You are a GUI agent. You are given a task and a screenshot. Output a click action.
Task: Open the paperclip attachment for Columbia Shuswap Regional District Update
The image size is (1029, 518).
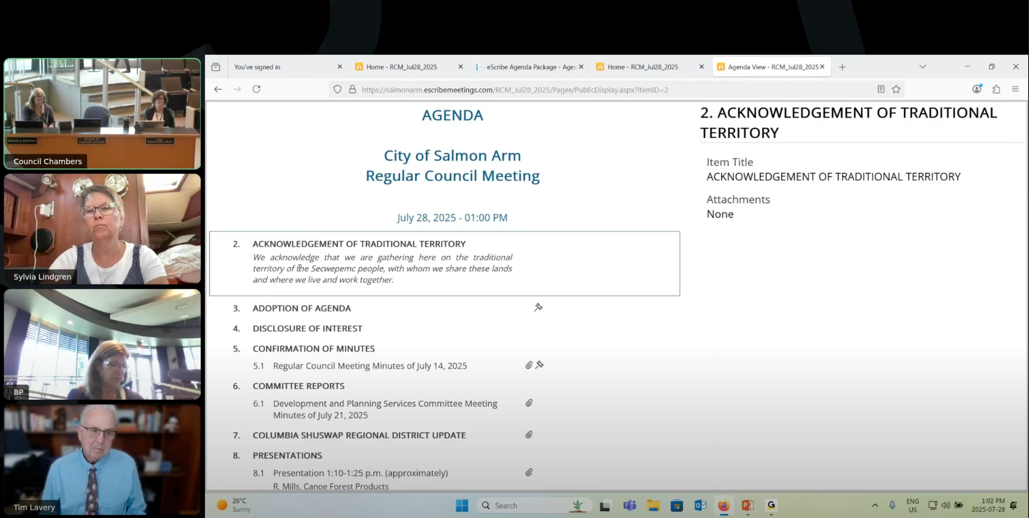point(529,435)
